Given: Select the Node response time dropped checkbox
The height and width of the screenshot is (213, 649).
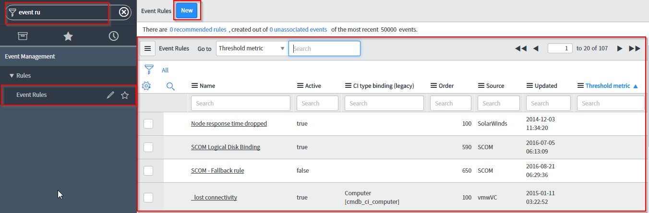Looking at the screenshot, I should (148, 124).
